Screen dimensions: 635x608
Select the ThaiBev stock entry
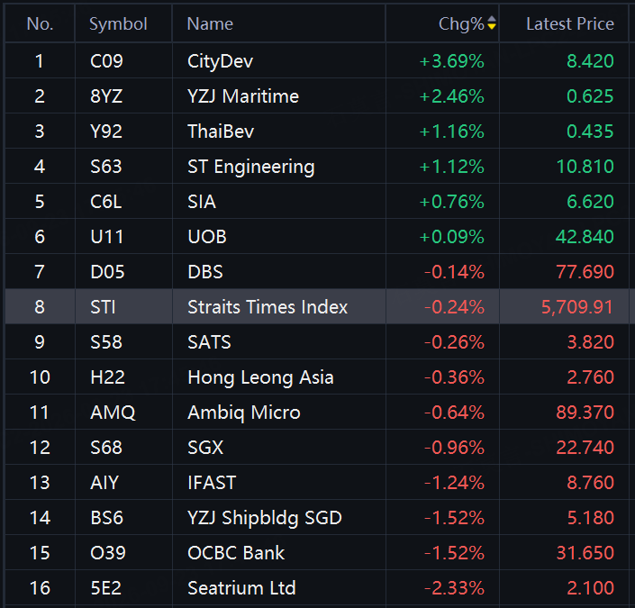coord(317,132)
